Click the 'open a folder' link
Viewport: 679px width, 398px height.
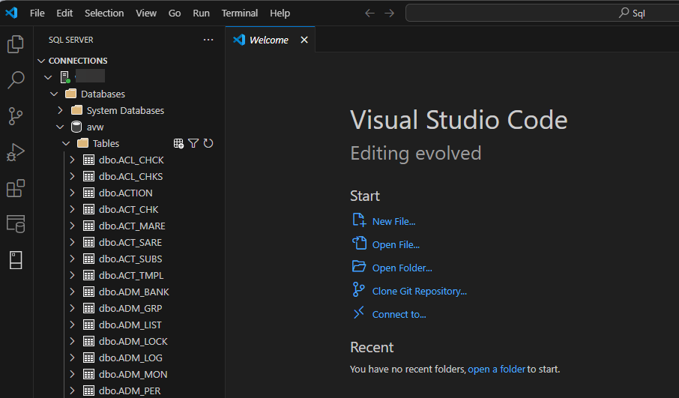click(x=496, y=369)
